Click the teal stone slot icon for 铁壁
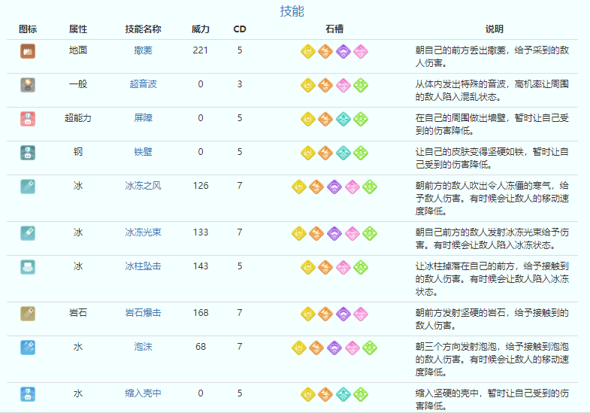 tap(343, 152)
